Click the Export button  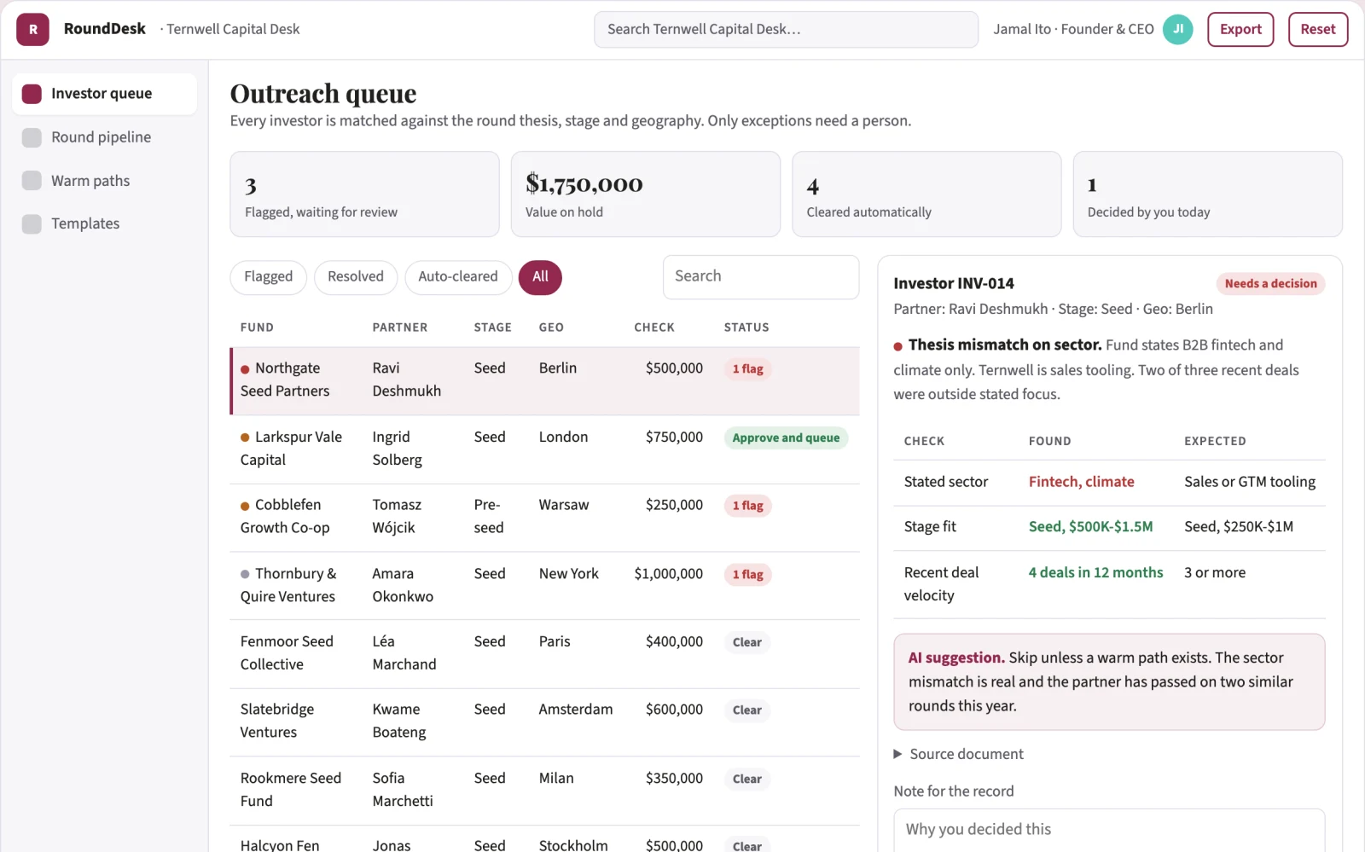(x=1240, y=29)
